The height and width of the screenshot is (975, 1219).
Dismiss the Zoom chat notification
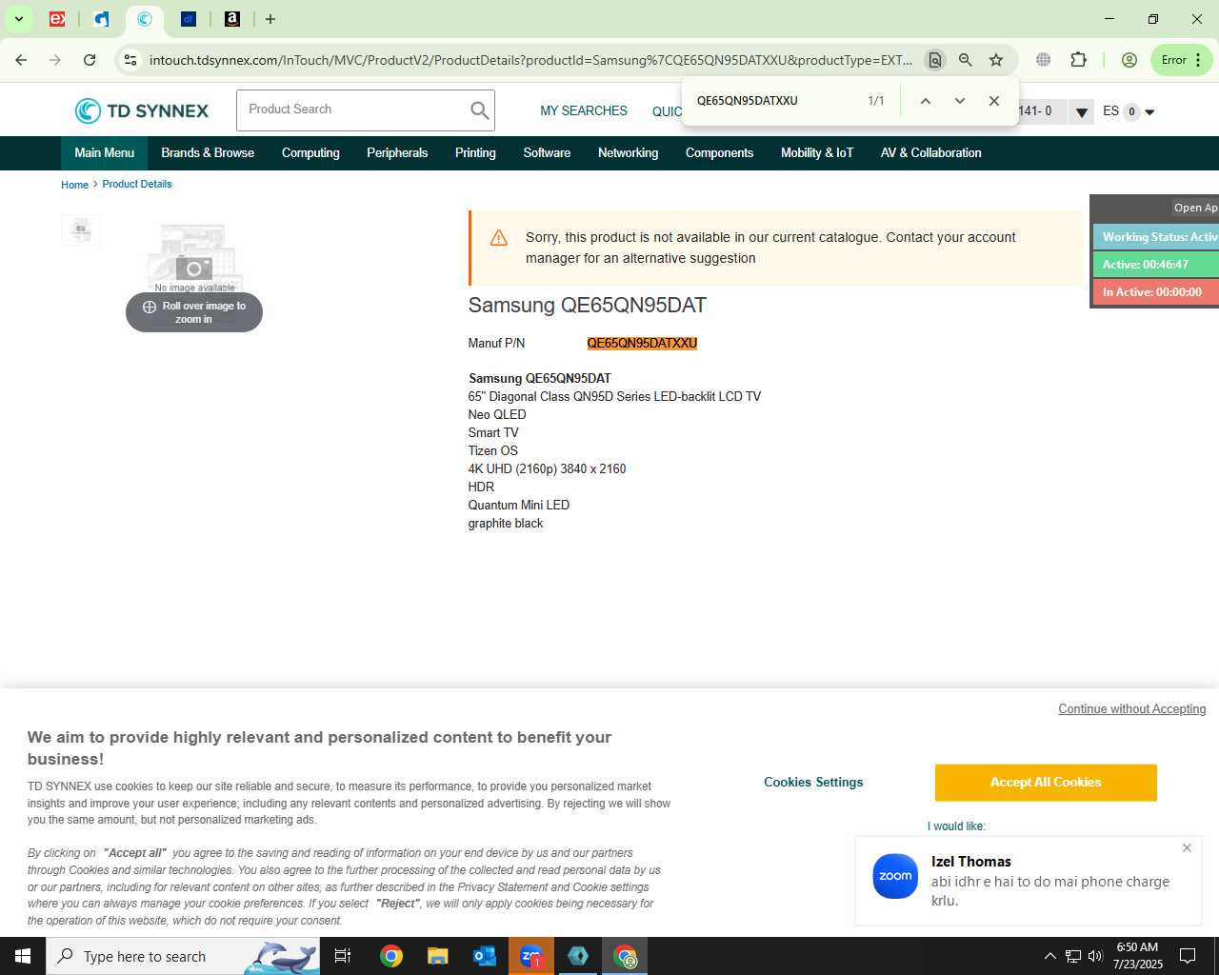[x=1187, y=847]
